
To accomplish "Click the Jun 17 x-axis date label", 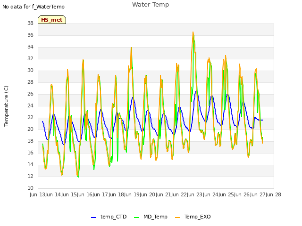I will click(x=101, y=194).
